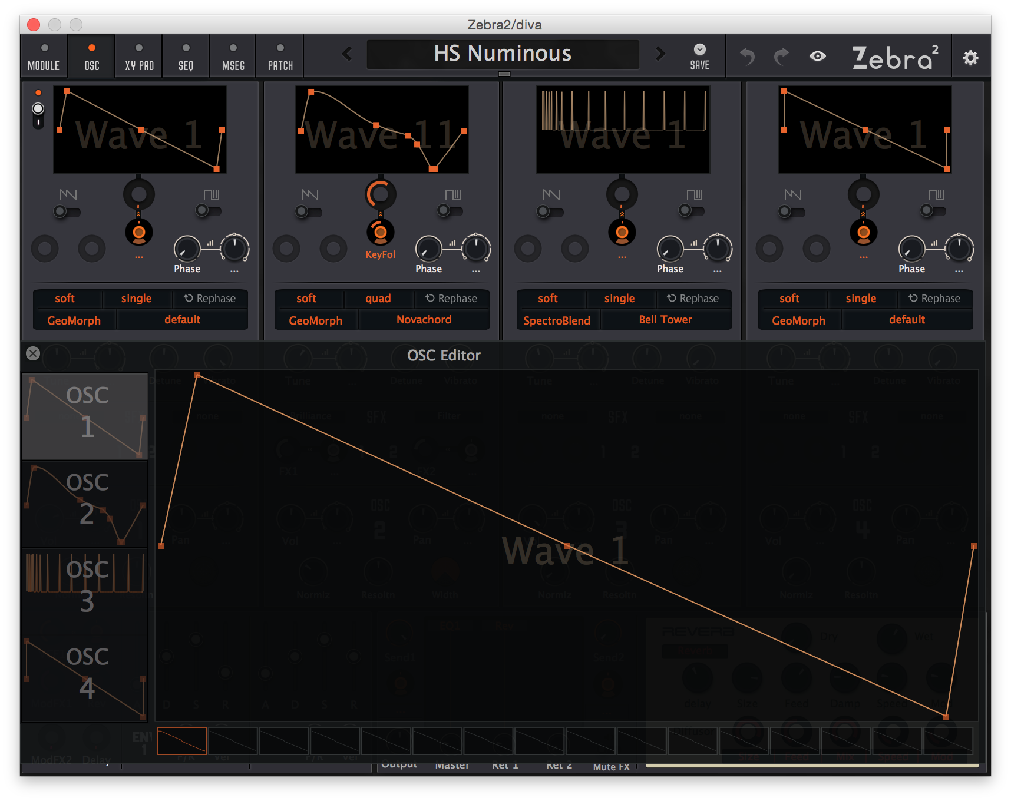Select OSC 4 thumbnail in editor
The width and height of the screenshot is (1011, 801).
point(85,678)
